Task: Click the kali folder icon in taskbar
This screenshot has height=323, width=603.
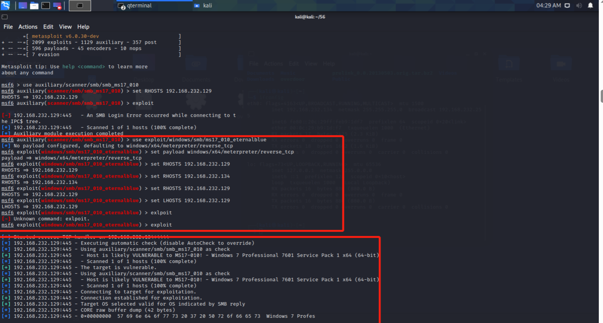Action: [x=197, y=6]
